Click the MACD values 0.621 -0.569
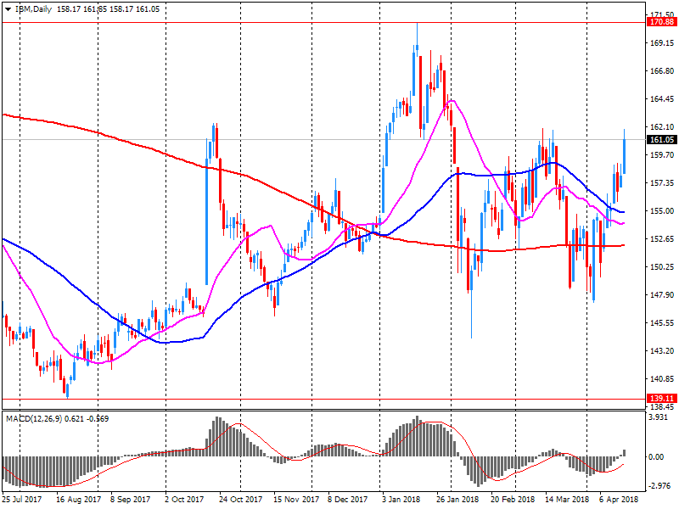Image resolution: width=679 pixels, height=509 pixels. pyautogui.click(x=87, y=418)
